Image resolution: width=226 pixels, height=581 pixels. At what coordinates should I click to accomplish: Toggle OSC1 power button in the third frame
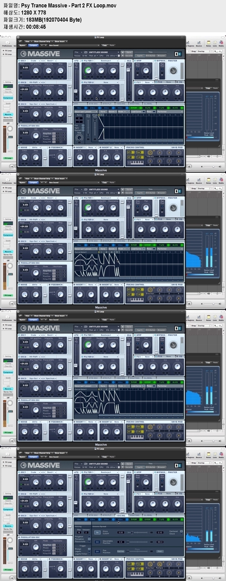[x=20, y=335]
